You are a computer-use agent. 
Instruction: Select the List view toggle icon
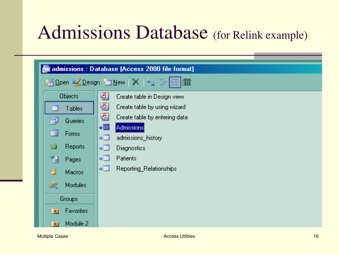click(x=175, y=82)
